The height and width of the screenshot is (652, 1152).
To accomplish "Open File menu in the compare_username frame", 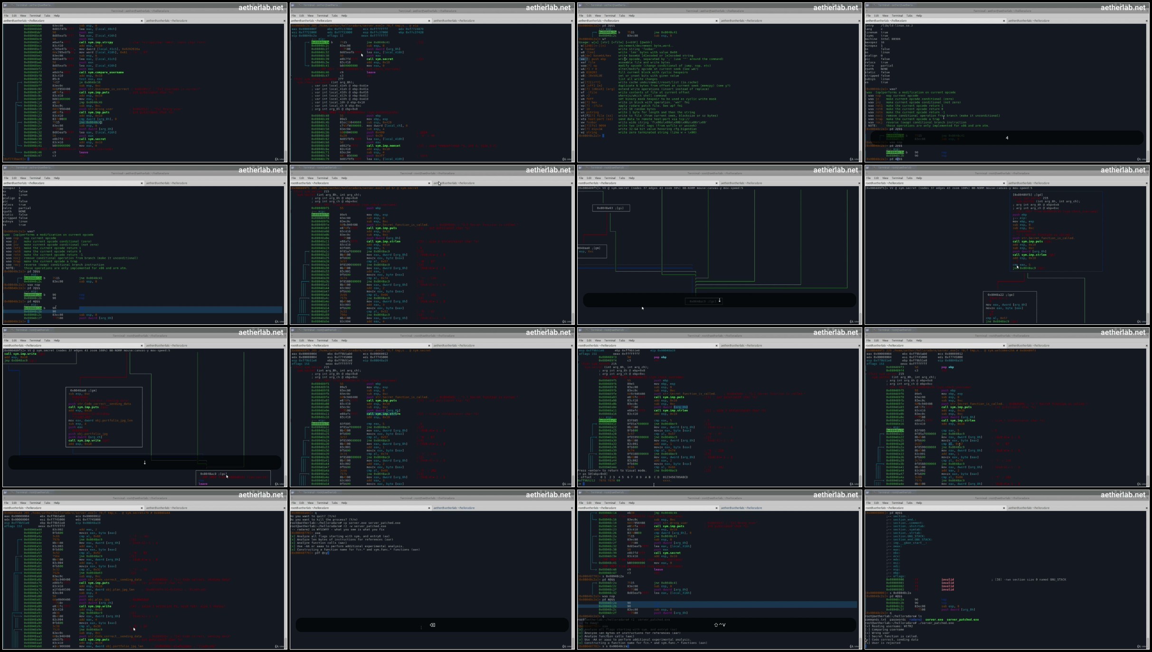I will 6,16.
